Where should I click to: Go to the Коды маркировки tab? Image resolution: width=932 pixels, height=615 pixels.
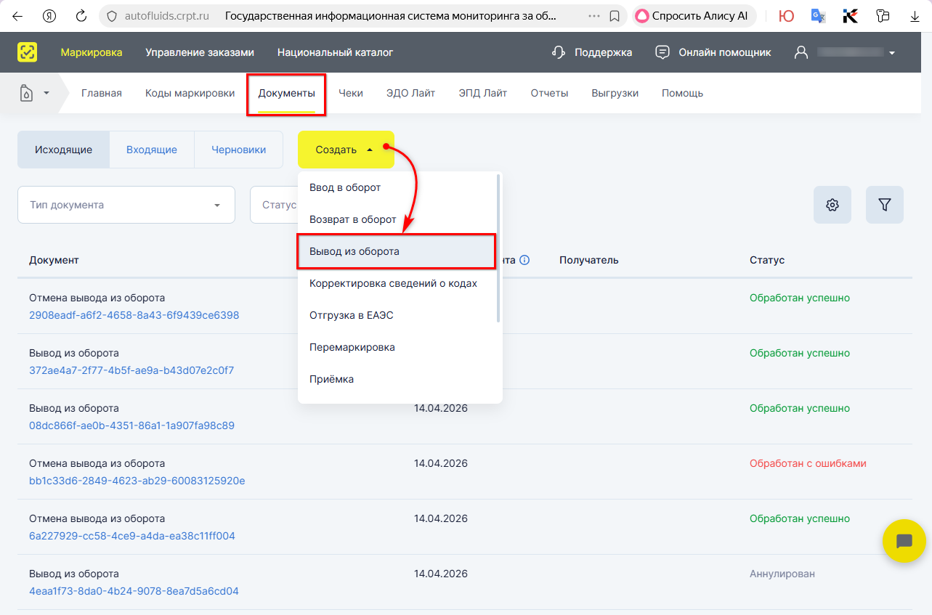tap(190, 93)
